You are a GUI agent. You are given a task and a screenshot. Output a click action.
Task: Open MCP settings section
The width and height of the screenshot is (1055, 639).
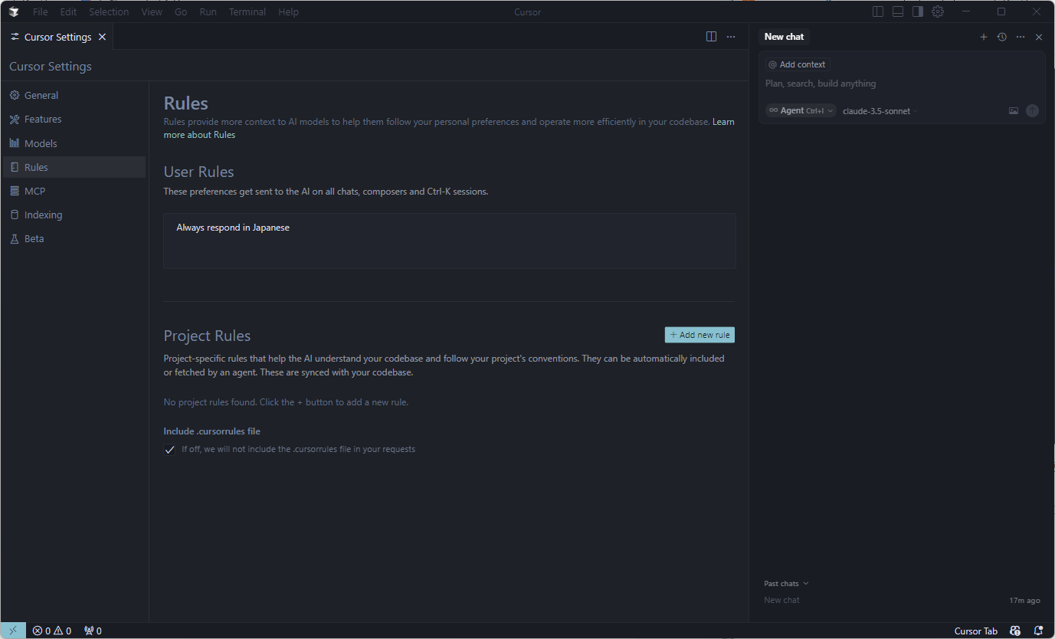pyautogui.click(x=74, y=191)
